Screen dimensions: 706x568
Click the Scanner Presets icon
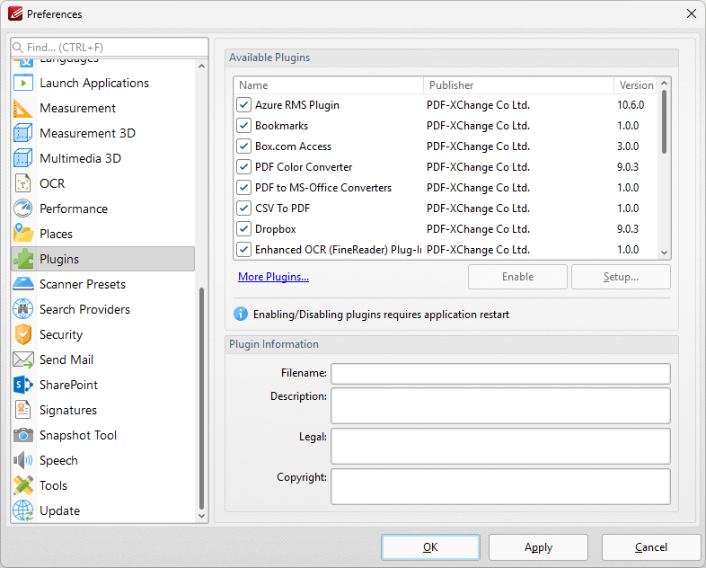coord(23,284)
